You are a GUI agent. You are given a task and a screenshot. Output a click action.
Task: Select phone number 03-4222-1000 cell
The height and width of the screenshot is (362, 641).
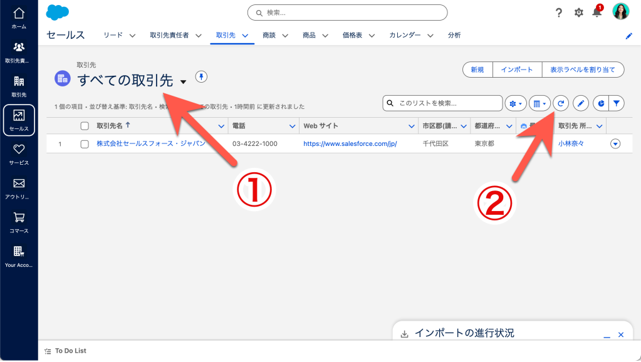click(x=254, y=144)
